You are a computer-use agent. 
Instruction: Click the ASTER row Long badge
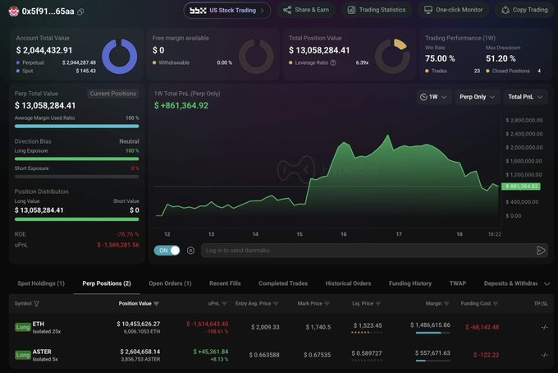[23, 355]
